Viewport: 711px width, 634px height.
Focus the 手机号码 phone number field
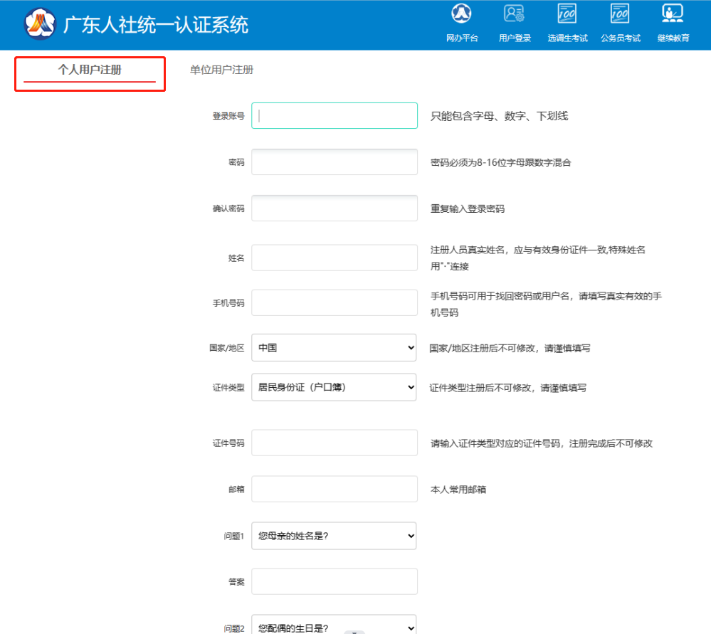pos(333,302)
